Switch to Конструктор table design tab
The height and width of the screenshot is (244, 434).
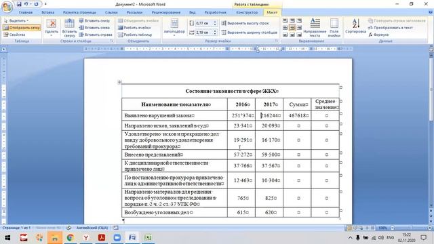[x=247, y=12]
